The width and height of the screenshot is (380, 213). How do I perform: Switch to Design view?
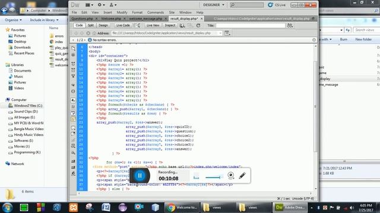103,25
